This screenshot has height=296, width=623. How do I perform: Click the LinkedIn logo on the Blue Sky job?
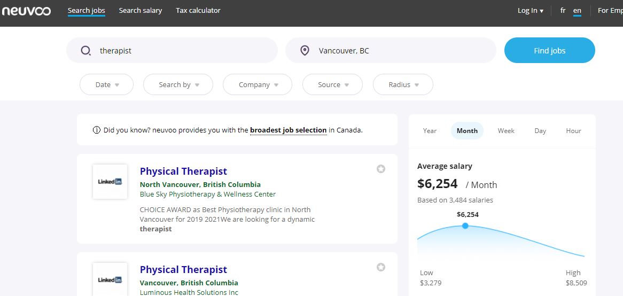tap(110, 182)
